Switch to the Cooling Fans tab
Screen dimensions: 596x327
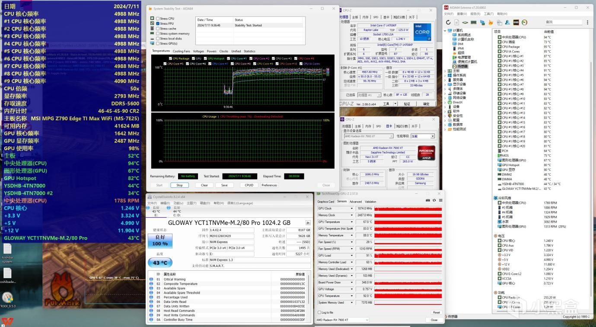click(x=181, y=51)
